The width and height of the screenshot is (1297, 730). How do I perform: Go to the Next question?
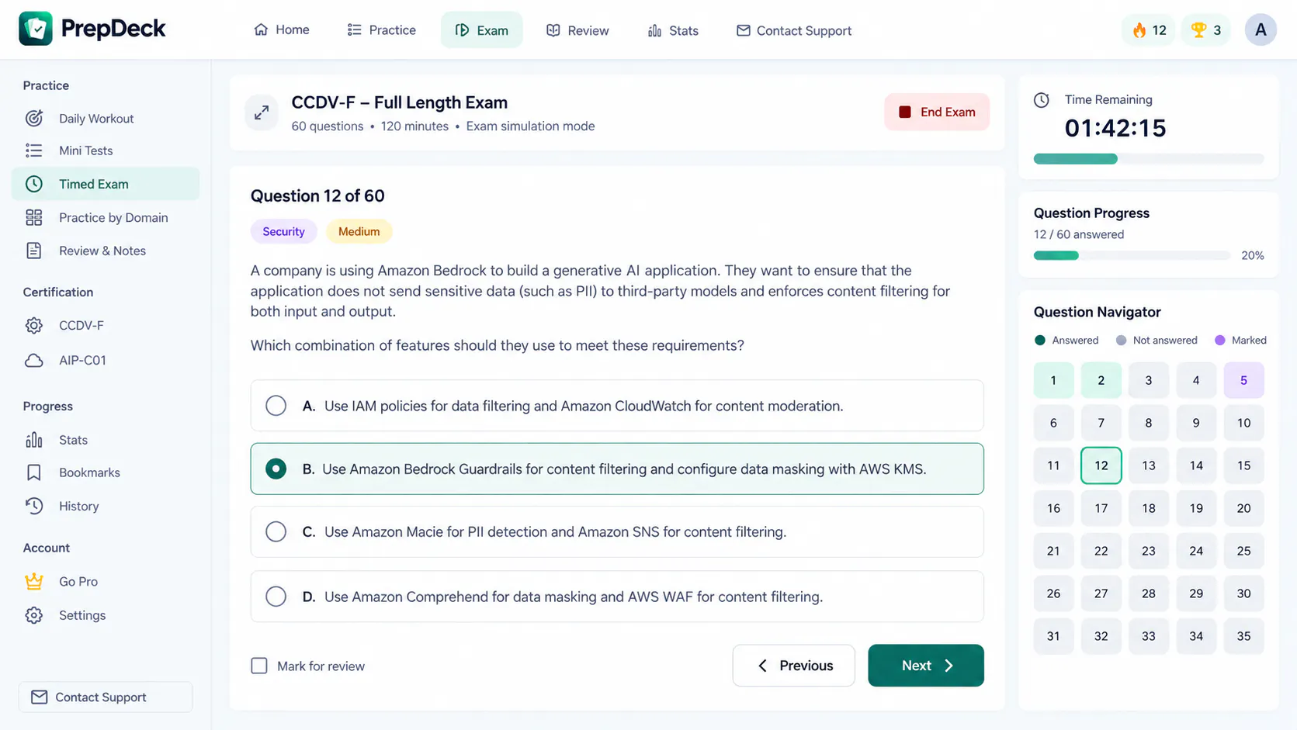[x=926, y=666]
